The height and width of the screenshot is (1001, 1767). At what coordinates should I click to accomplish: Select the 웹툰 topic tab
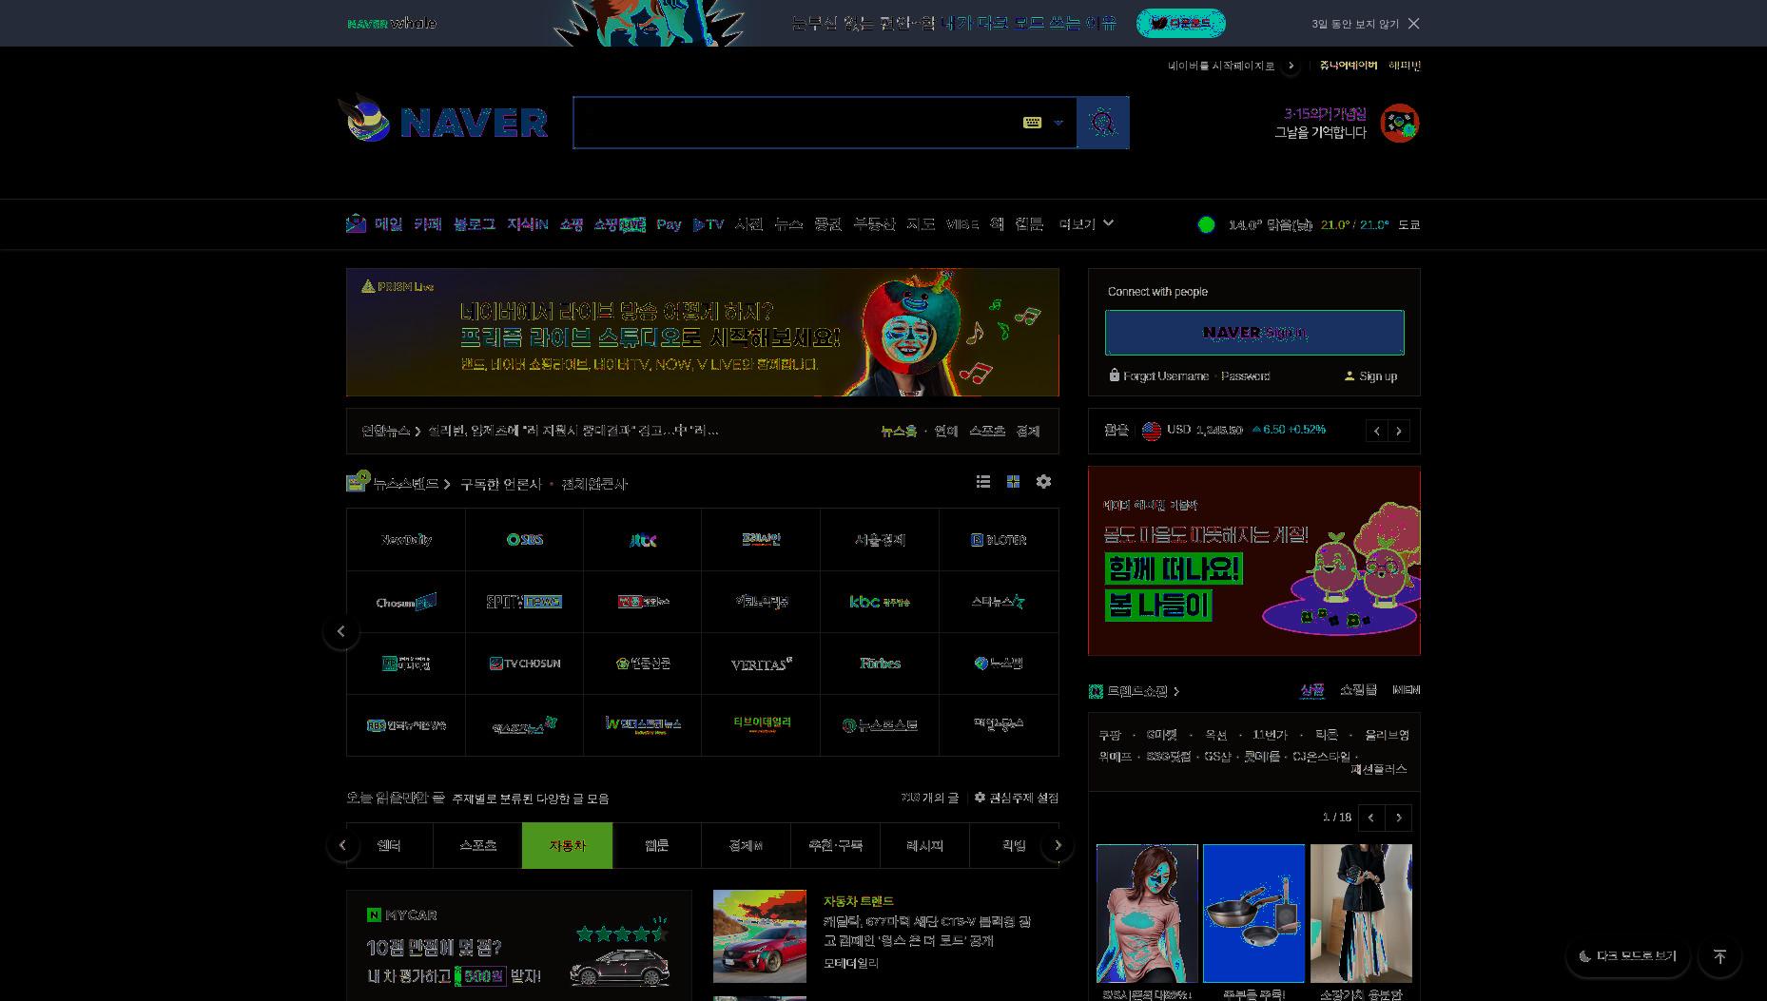(656, 845)
